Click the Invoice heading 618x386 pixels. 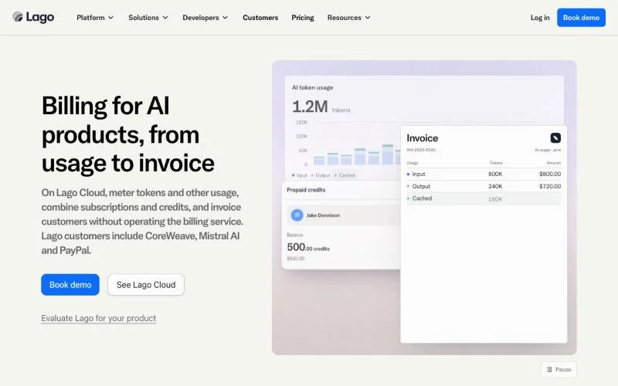point(422,138)
